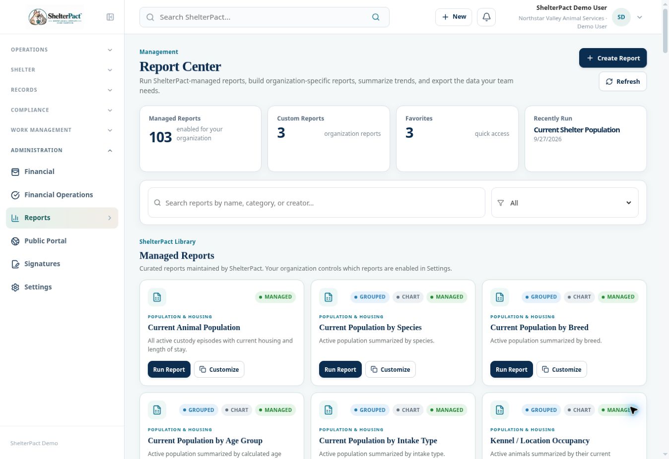669x459 pixels.
Task: Click the page vertical scrollbar
Action: click(x=665, y=30)
